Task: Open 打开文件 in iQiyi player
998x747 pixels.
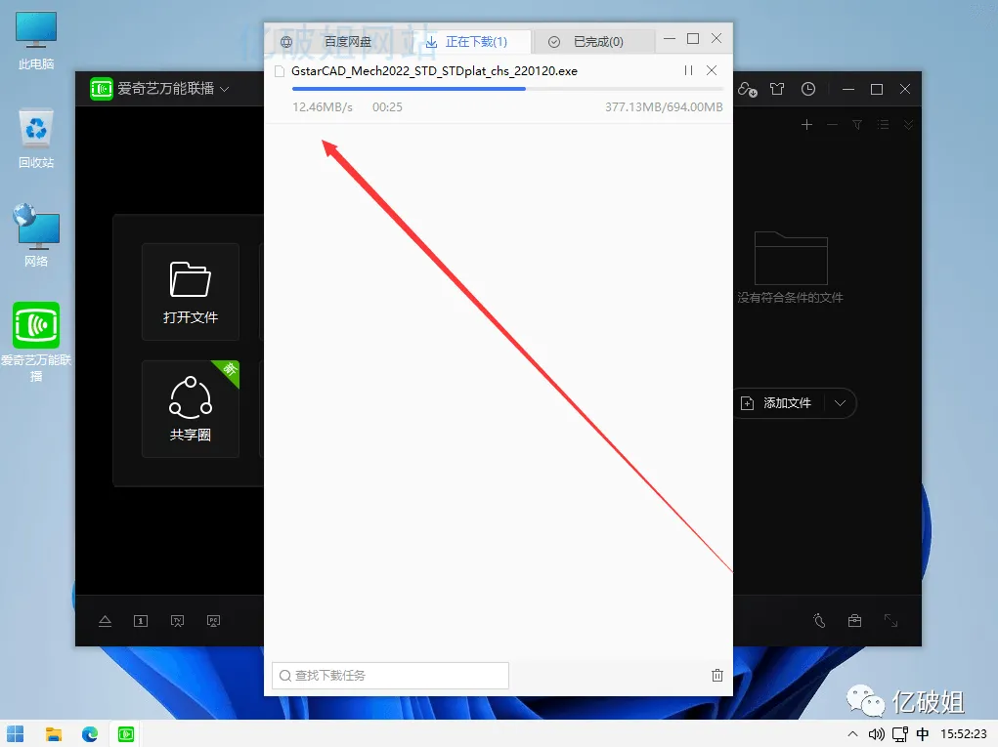Action: [191, 292]
